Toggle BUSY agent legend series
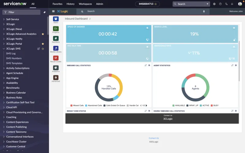Viewport: 245px width, 153px height. coord(215,106)
